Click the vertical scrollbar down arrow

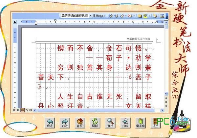click(x=166, y=94)
